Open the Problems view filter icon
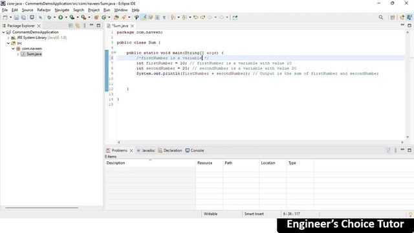Viewport: 414px width, 233px height. point(388,150)
